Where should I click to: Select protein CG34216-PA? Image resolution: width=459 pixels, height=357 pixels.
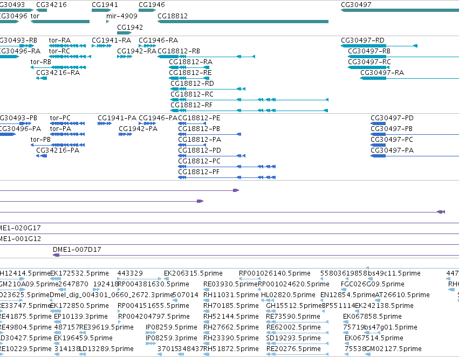click(x=42, y=156)
